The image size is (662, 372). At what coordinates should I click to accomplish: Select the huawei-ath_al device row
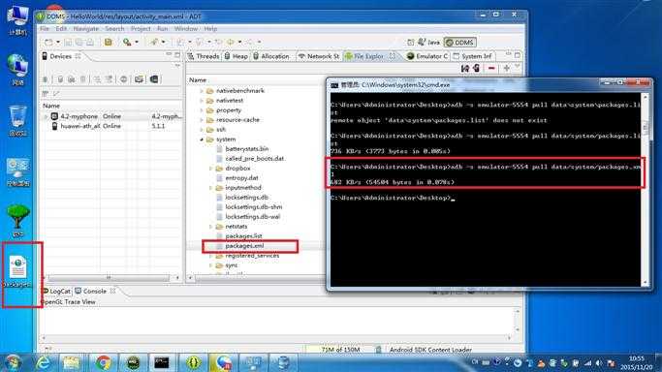[112, 126]
